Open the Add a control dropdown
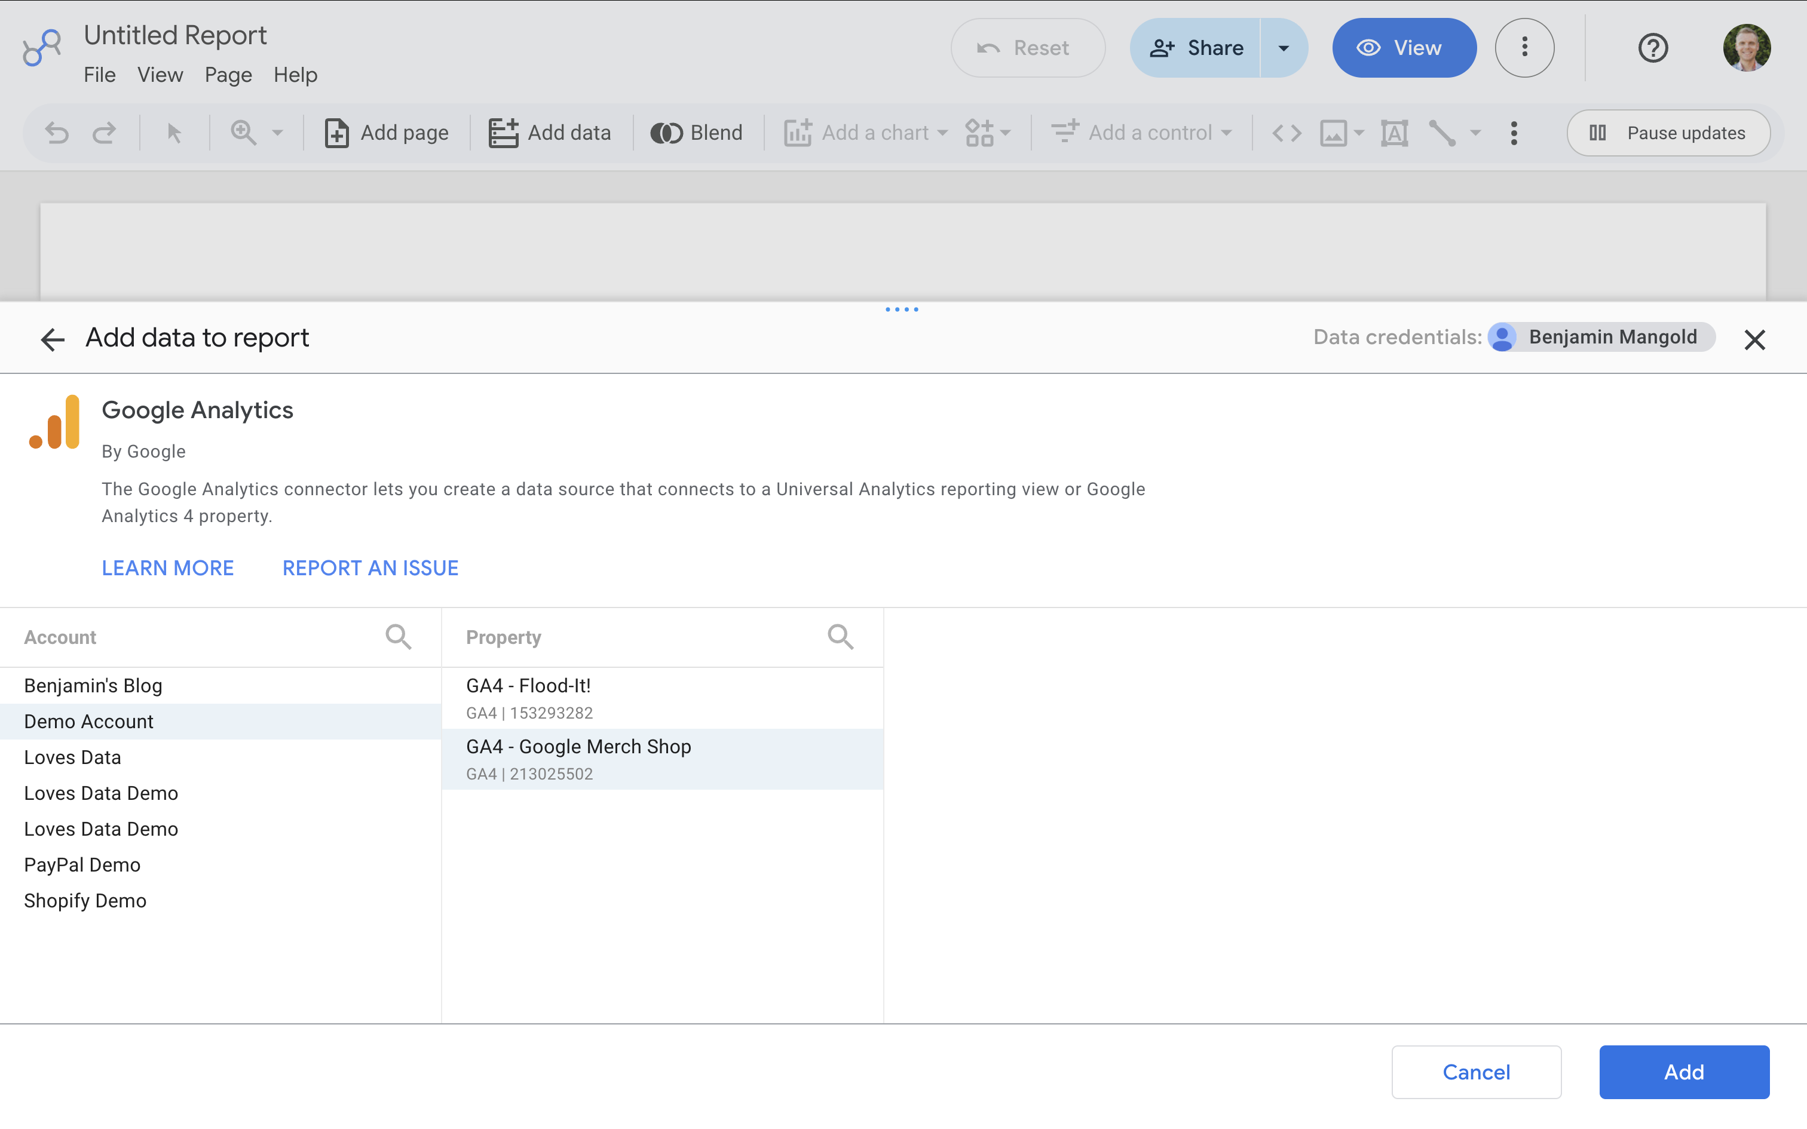Screen dimensions: 1807x1129 pos(1142,133)
